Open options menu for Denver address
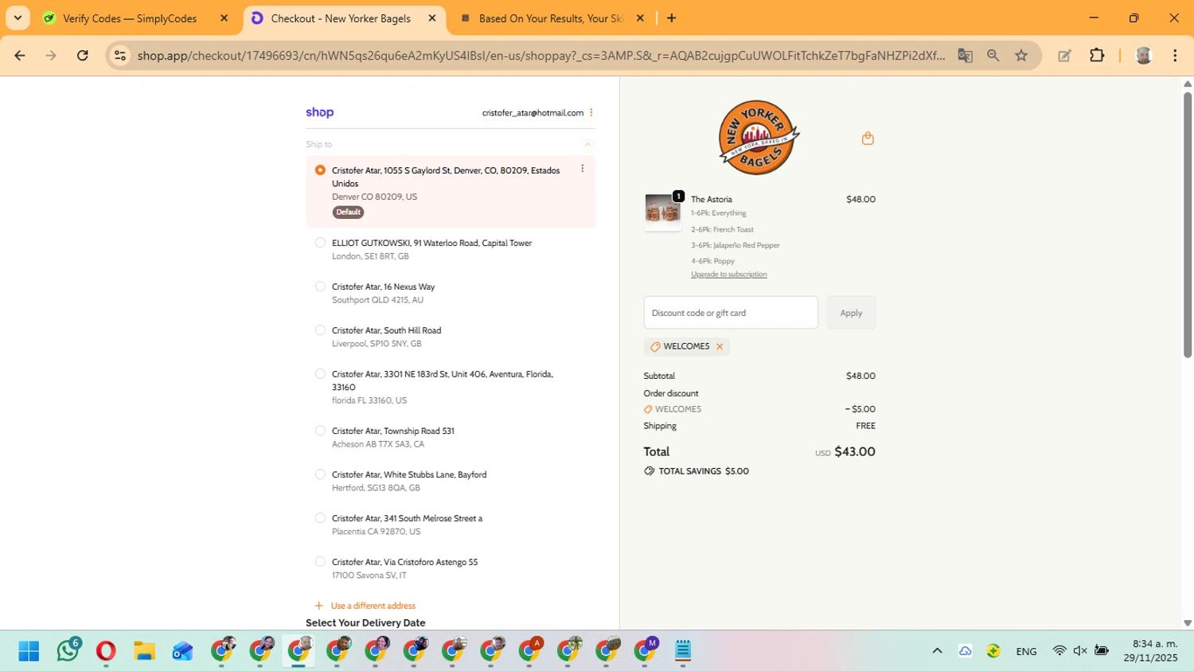Screen dimensions: 1194x671 (x=583, y=169)
